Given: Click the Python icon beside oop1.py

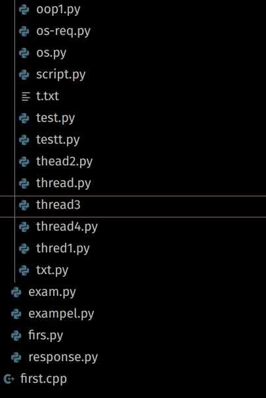Looking at the screenshot, I should 24,10.
